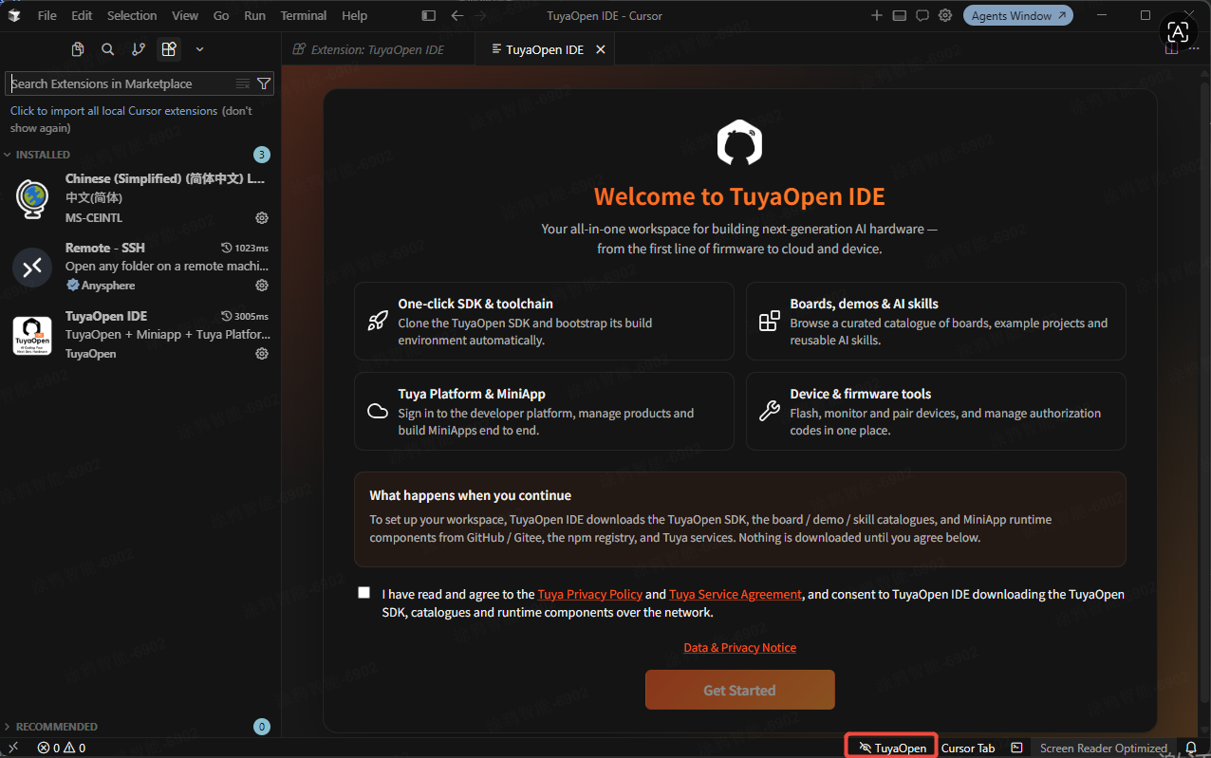Go back with the left arrow
This screenshot has width=1211, height=758.
click(457, 15)
